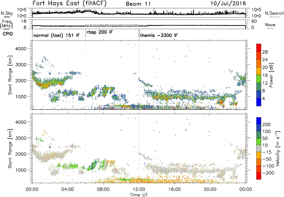Click the '28' tick on Power colorbar
This screenshot has height=197, width=284.
pos(265,52)
